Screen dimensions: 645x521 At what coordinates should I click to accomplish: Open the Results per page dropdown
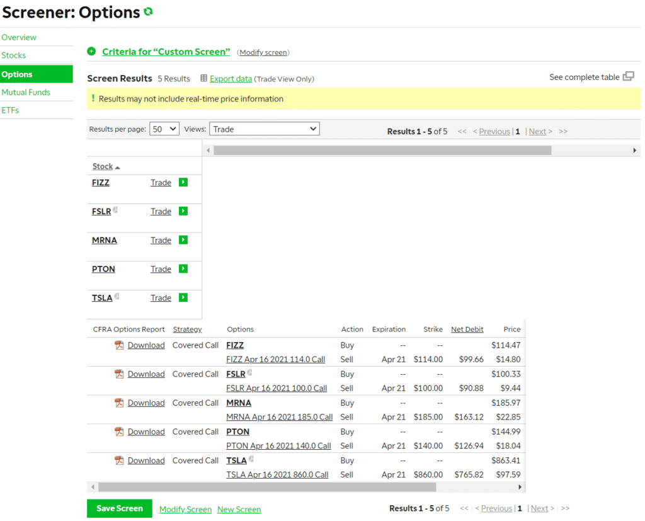pyautogui.click(x=164, y=129)
